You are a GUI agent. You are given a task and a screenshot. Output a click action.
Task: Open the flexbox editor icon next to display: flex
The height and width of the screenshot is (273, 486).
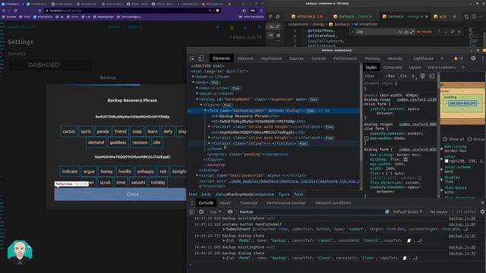tap(406, 159)
